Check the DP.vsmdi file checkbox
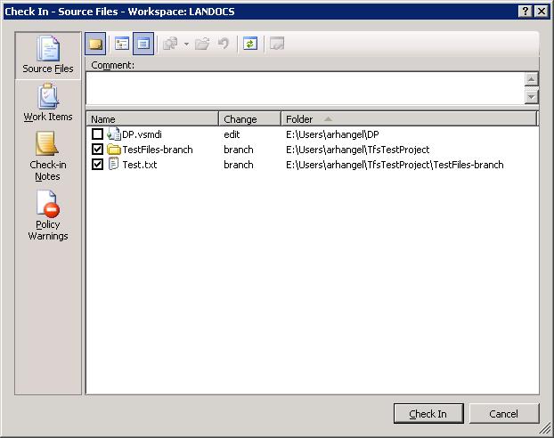The height and width of the screenshot is (438, 554). click(x=98, y=134)
